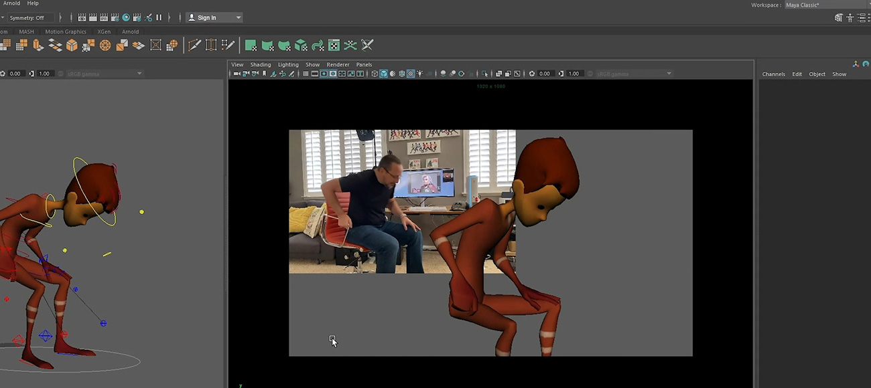Toggle textured display mode
This screenshot has height=388, width=871.
click(411, 74)
